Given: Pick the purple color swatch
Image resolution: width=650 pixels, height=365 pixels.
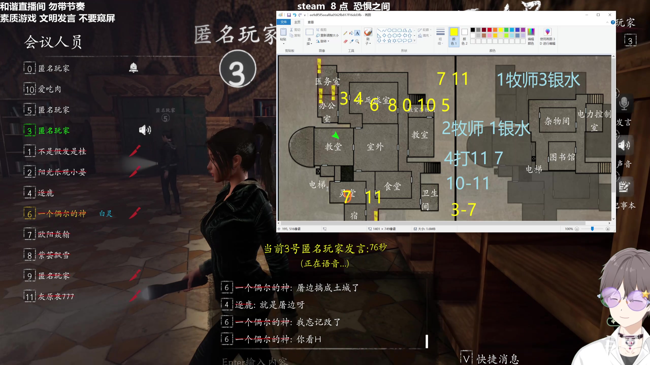Looking at the screenshot, I should [x=523, y=30].
